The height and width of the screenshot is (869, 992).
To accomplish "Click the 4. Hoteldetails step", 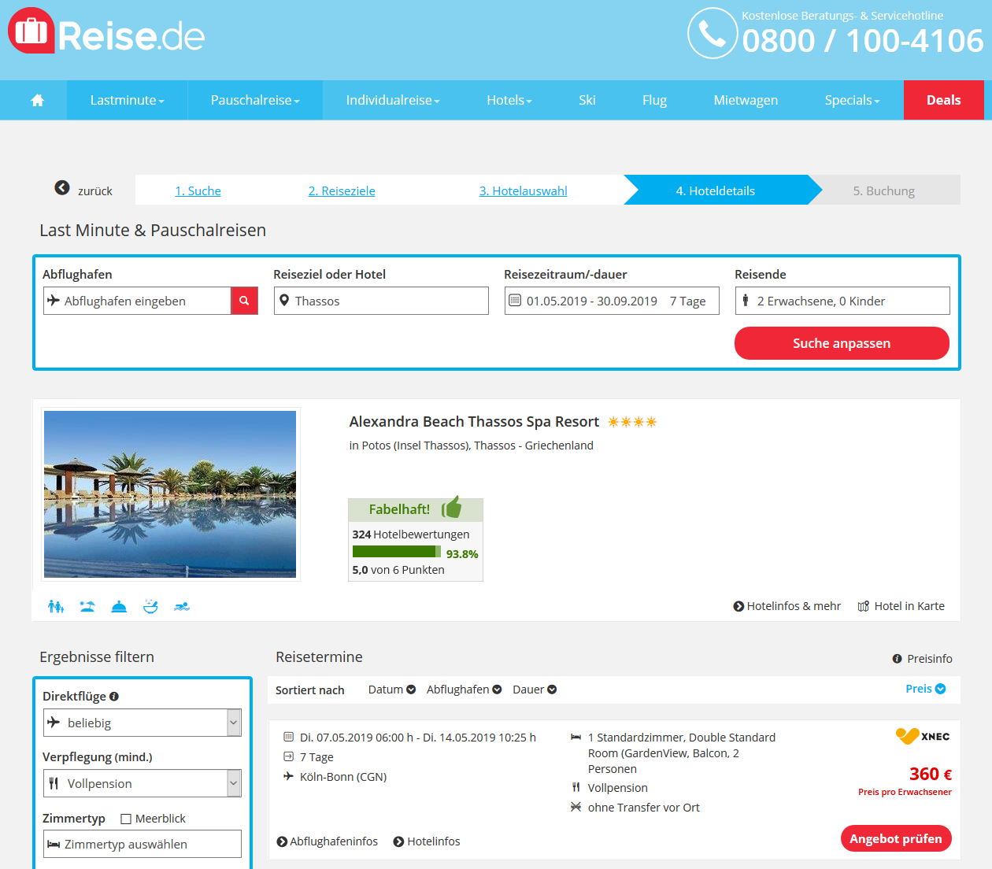I will (715, 190).
